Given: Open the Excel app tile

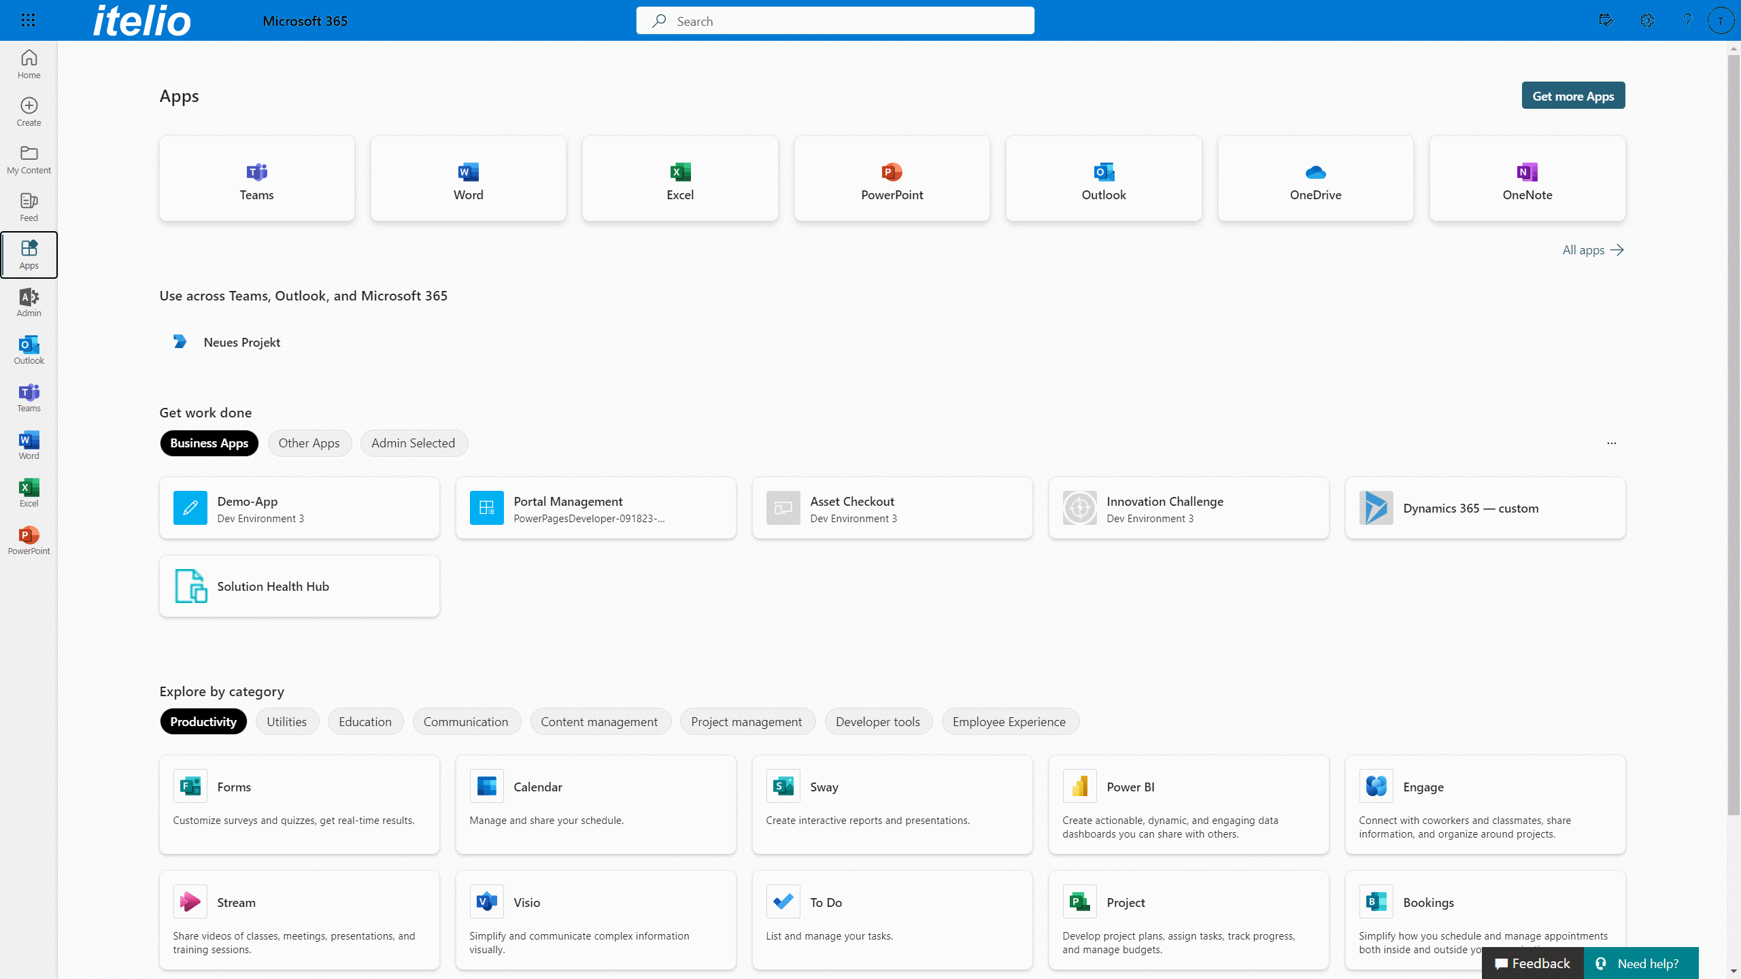Looking at the screenshot, I should (680, 178).
